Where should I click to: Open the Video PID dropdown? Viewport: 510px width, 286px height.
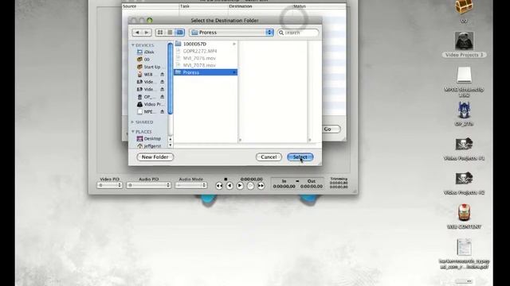[110, 185]
